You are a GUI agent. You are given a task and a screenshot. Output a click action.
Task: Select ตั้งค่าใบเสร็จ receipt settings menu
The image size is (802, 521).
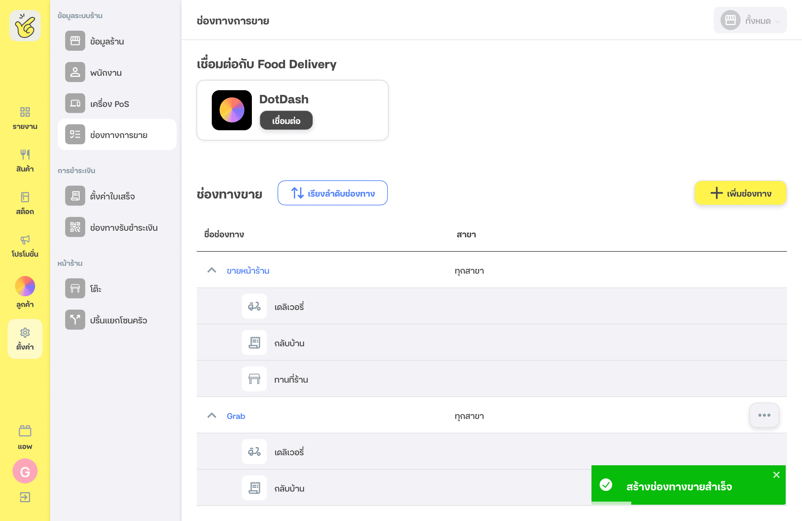pyautogui.click(x=117, y=196)
